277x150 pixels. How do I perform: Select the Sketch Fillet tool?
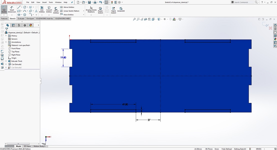[x=30, y=15]
